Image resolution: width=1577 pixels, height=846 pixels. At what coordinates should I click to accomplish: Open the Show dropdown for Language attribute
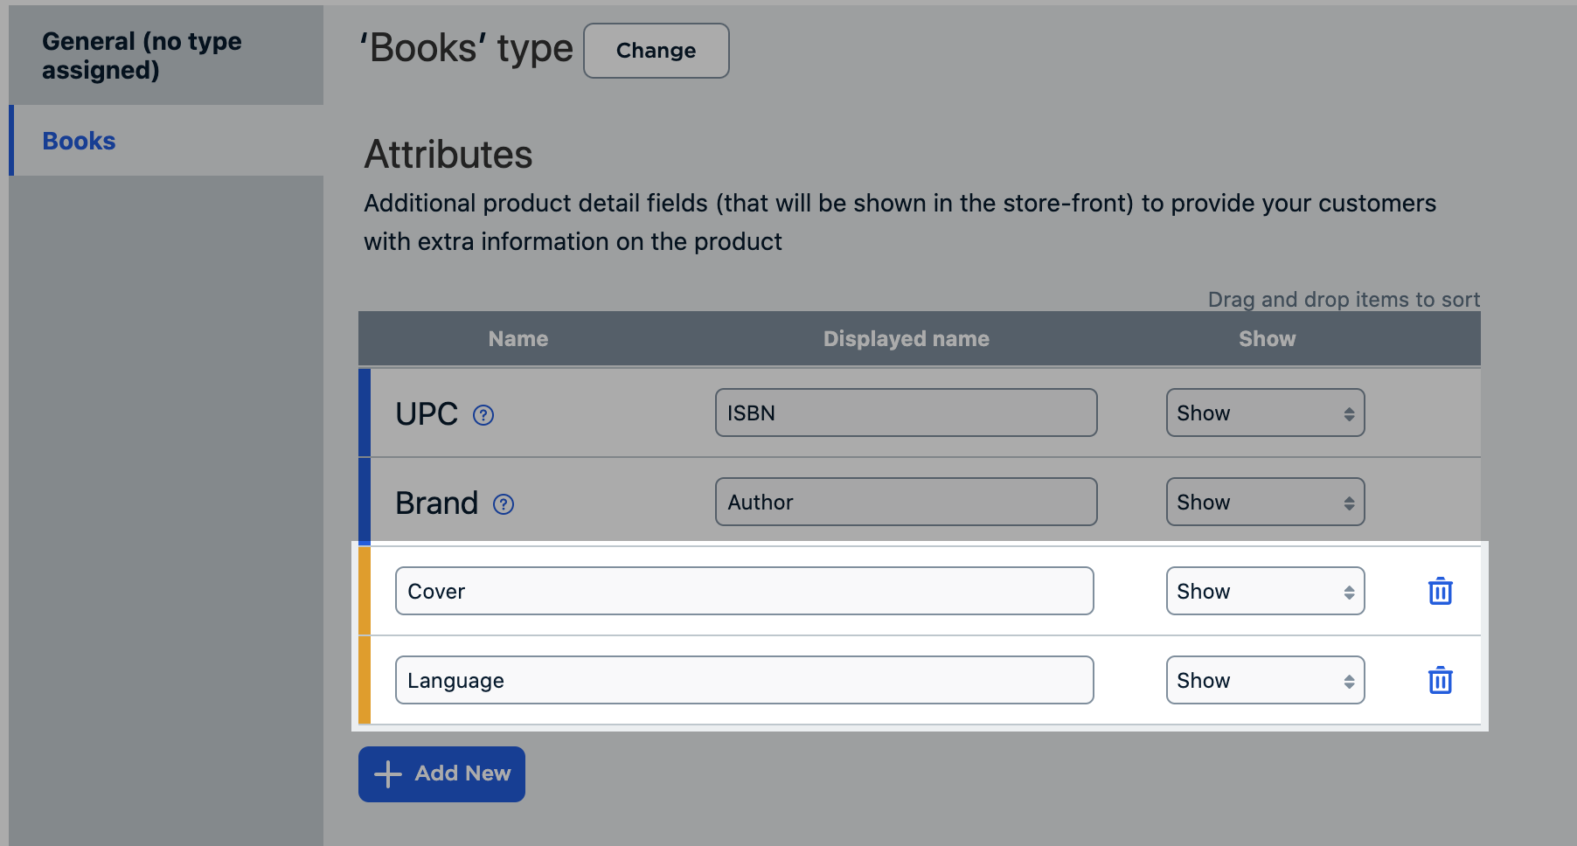tap(1265, 680)
